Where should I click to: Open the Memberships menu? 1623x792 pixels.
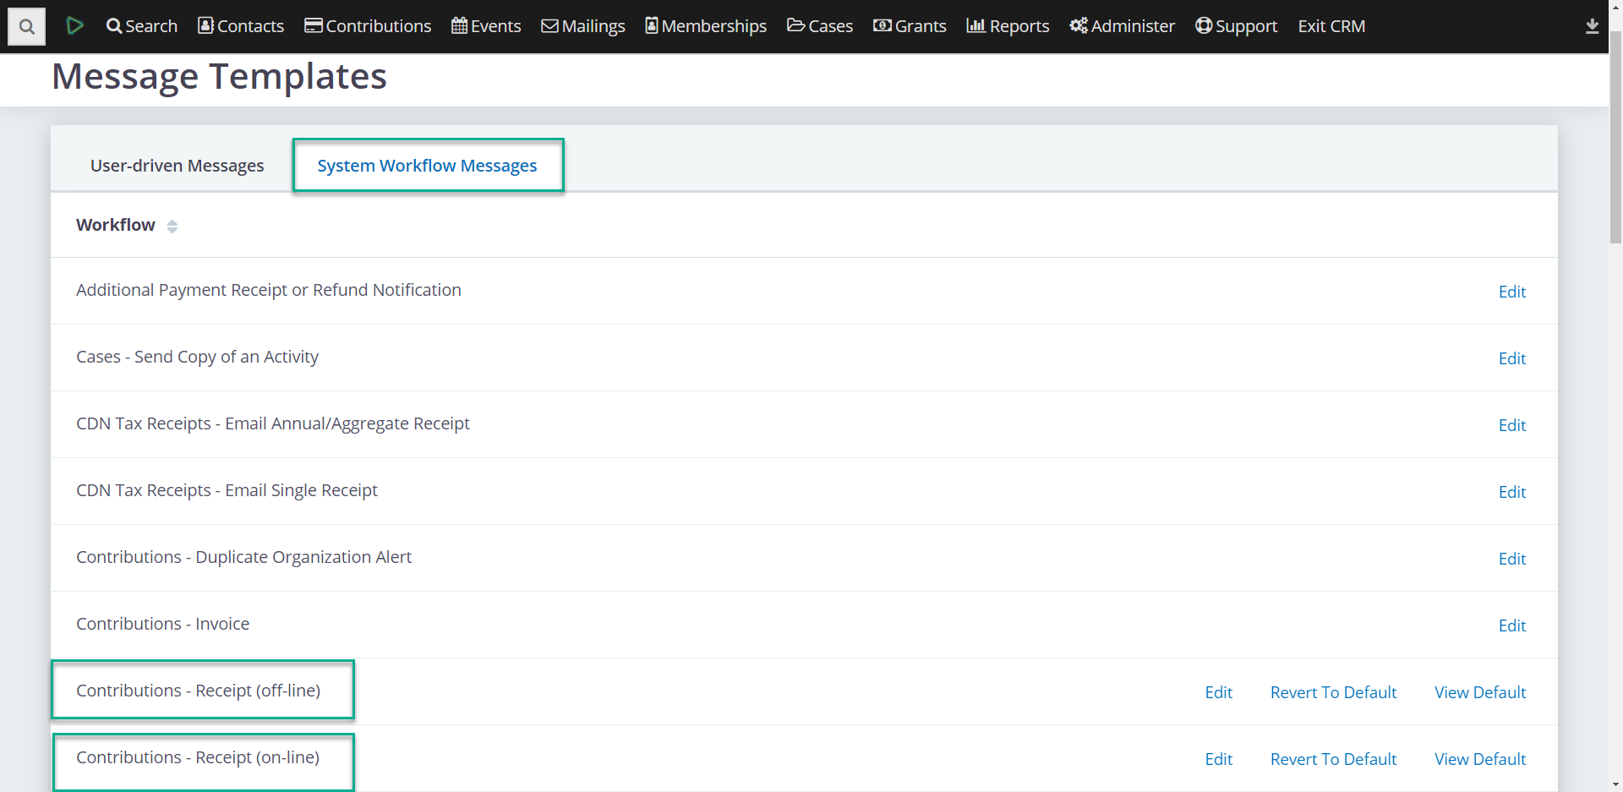pyautogui.click(x=706, y=26)
